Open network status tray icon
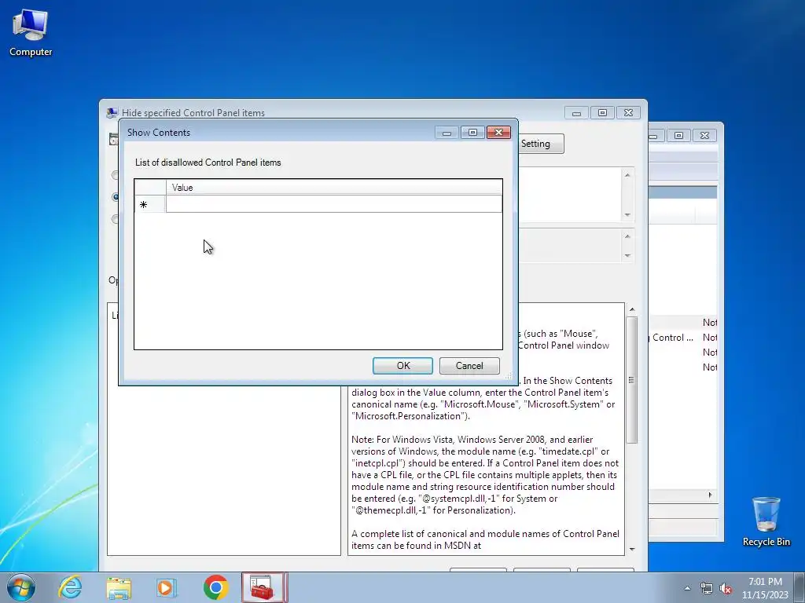 click(707, 588)
